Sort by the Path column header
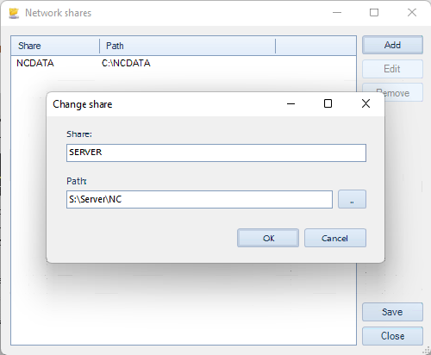431x355 pixels. tap(187, 46)
